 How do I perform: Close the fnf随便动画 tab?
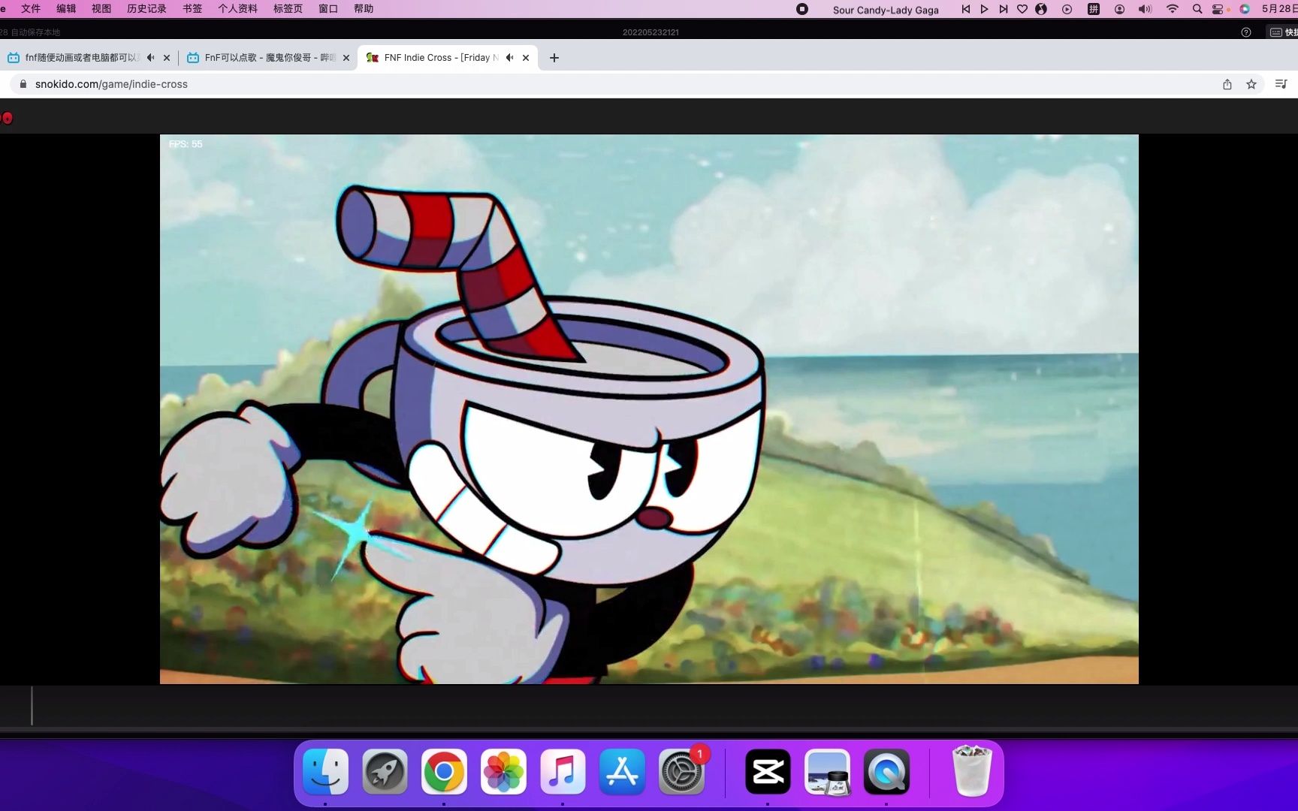click(x=167, y=58)
